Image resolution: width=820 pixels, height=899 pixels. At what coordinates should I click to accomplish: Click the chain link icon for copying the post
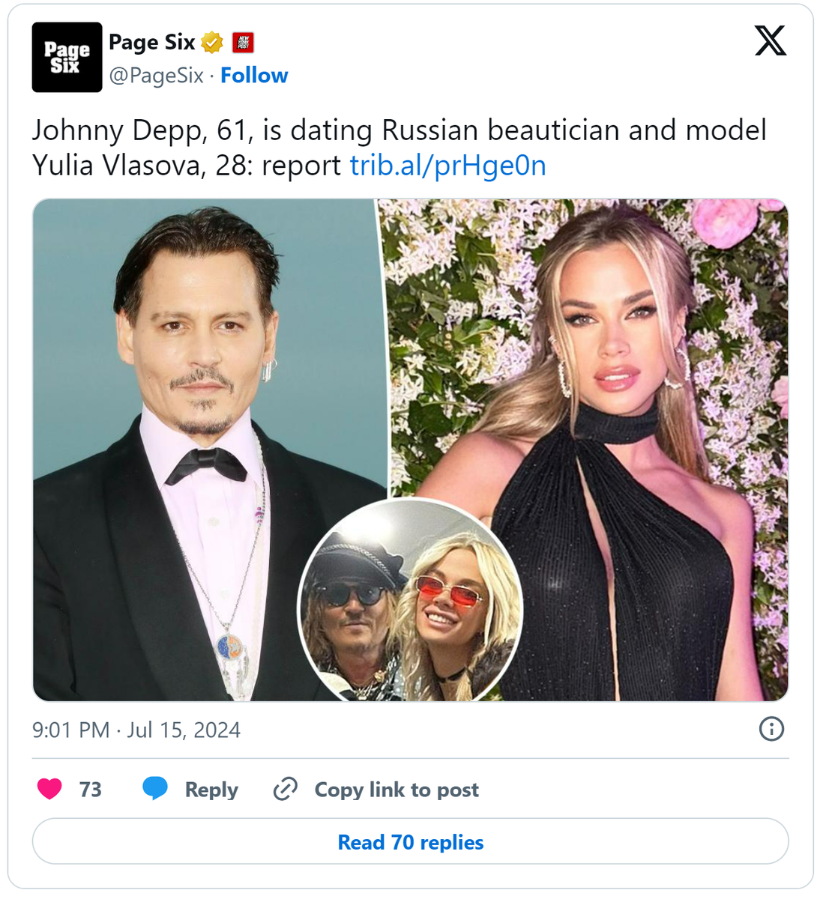pos(286,789)
